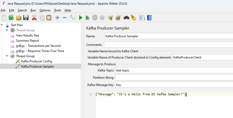233x118 pixels.
Task: Expand the disabled Thread Group node
Action: click(x=7, y=30)
